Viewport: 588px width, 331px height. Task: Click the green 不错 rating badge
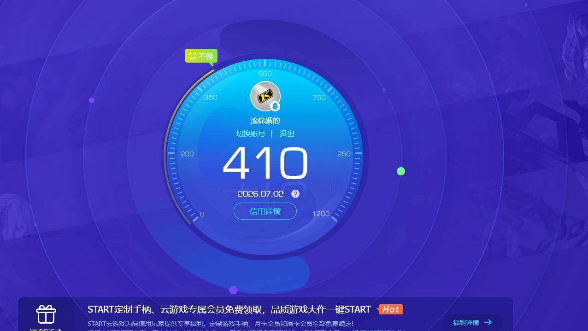click(201, 56)
